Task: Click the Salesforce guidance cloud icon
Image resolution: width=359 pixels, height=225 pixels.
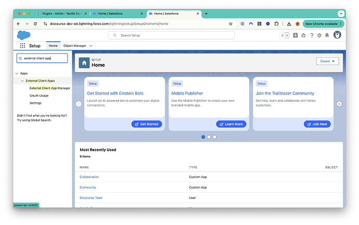Action: click(303, 35)
